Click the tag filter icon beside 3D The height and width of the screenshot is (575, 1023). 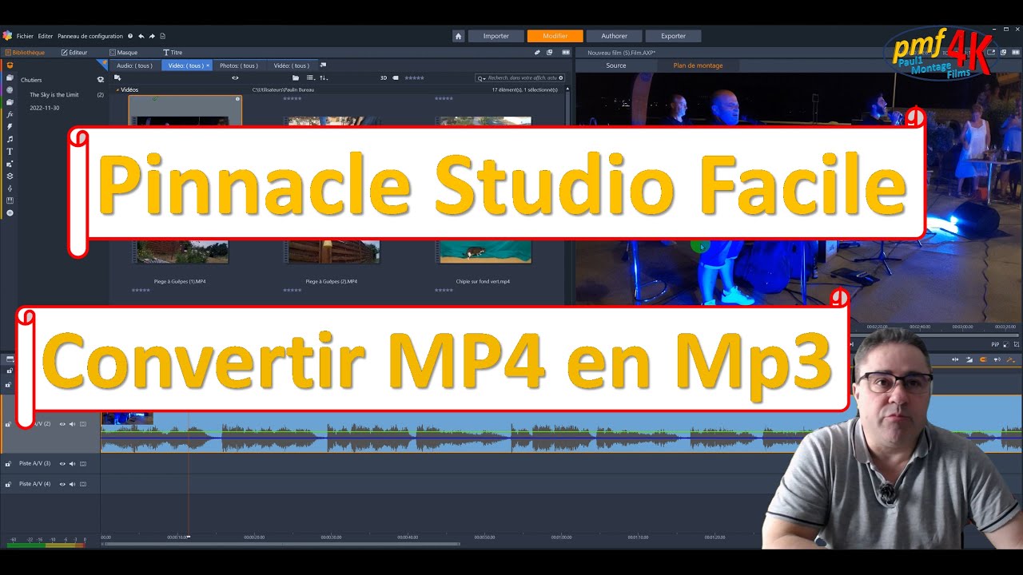[396, 77]
